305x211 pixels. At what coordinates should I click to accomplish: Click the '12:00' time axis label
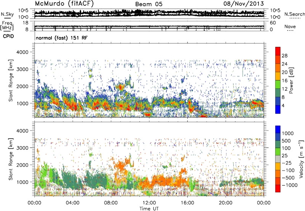(149, 203)
